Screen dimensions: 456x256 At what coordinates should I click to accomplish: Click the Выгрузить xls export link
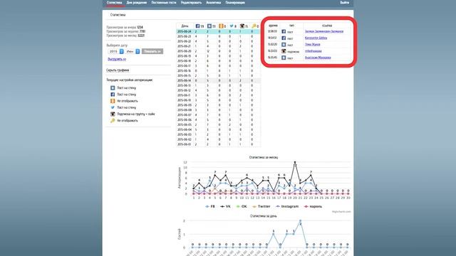tap(117, 59)
